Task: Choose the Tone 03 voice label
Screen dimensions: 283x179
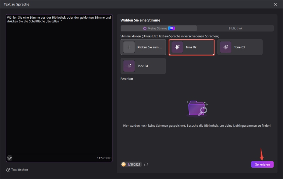Action: [x=239, y=47]
